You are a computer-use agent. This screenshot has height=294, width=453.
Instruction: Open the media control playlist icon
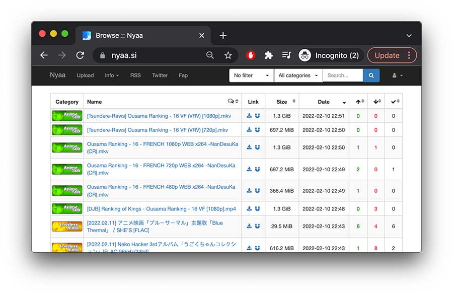point(286,55)
